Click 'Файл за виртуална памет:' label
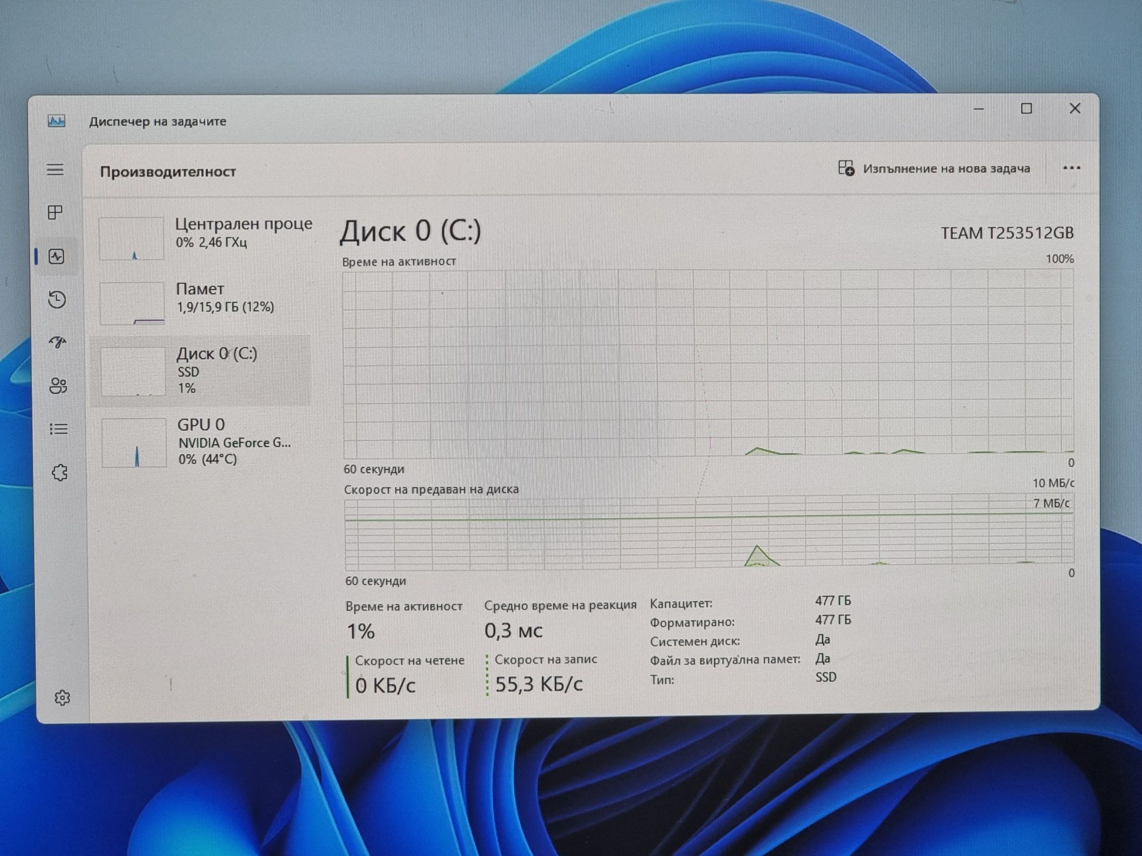The height and width of the screenshot is (856, 1142). click(725, 660)
